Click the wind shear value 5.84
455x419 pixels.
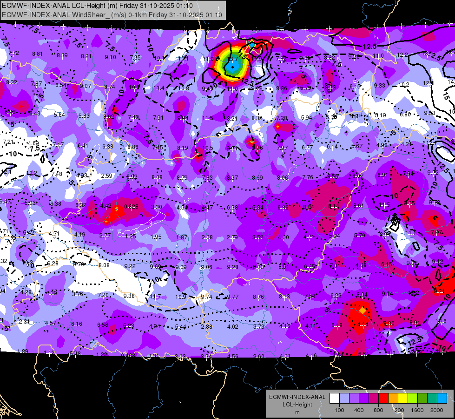coord(59,115)
